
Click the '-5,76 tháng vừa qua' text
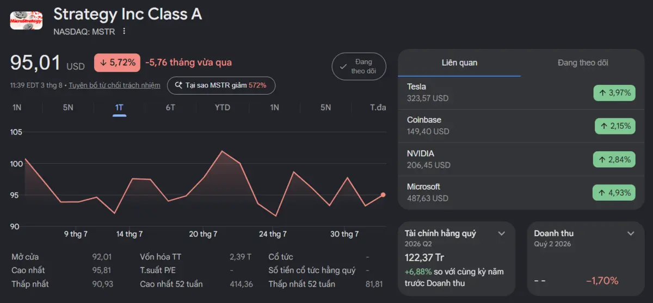[x=189, y=63]
